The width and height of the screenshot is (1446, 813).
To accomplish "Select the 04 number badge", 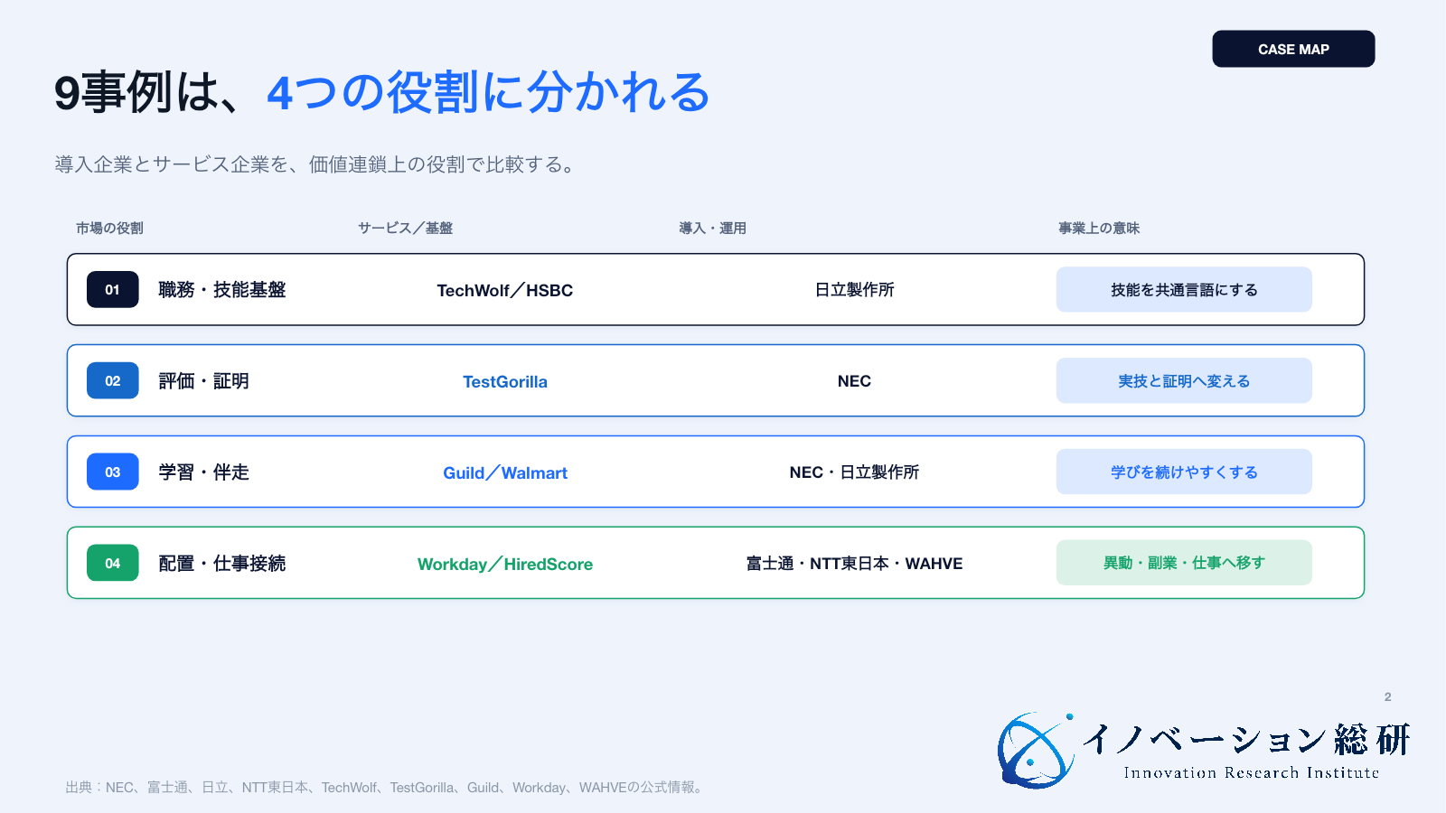I will click(x=113, y=563).
